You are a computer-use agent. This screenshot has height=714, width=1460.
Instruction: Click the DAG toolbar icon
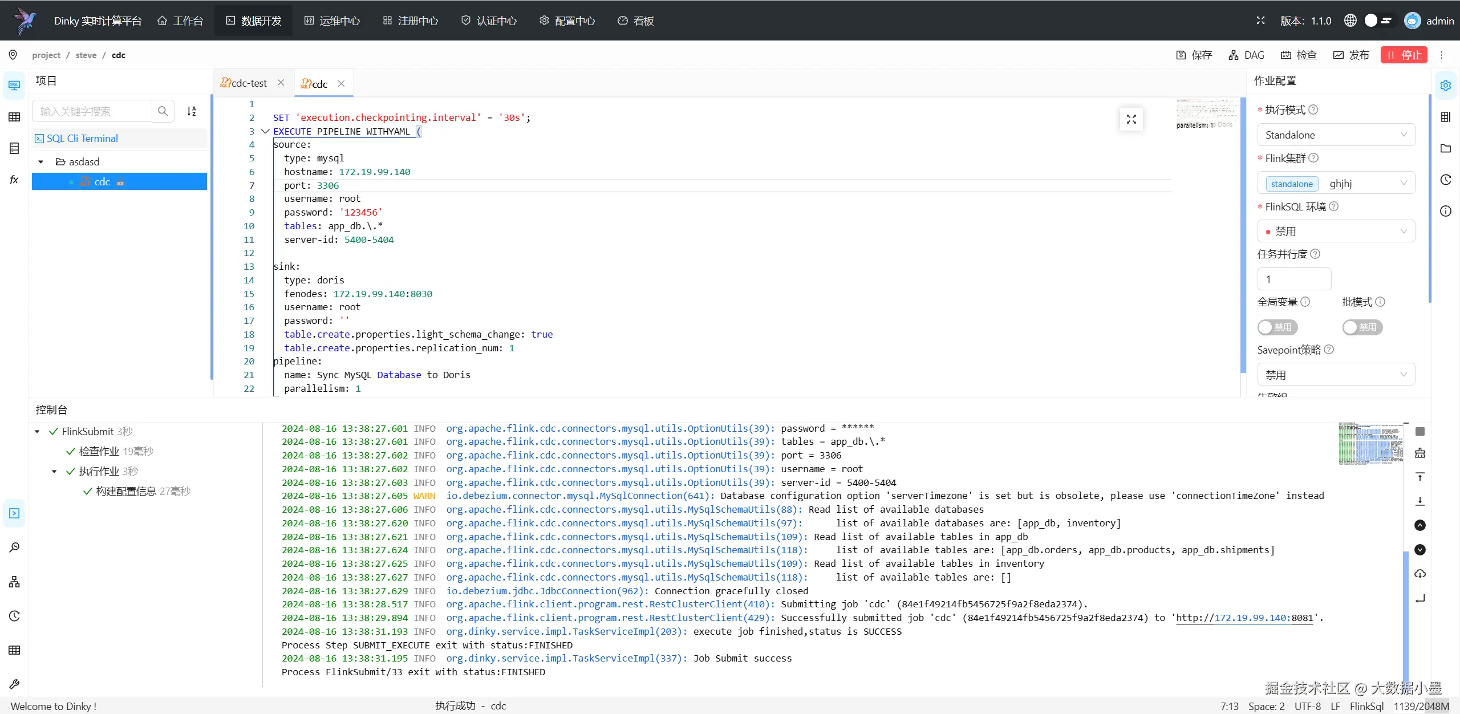[1234, 55]
